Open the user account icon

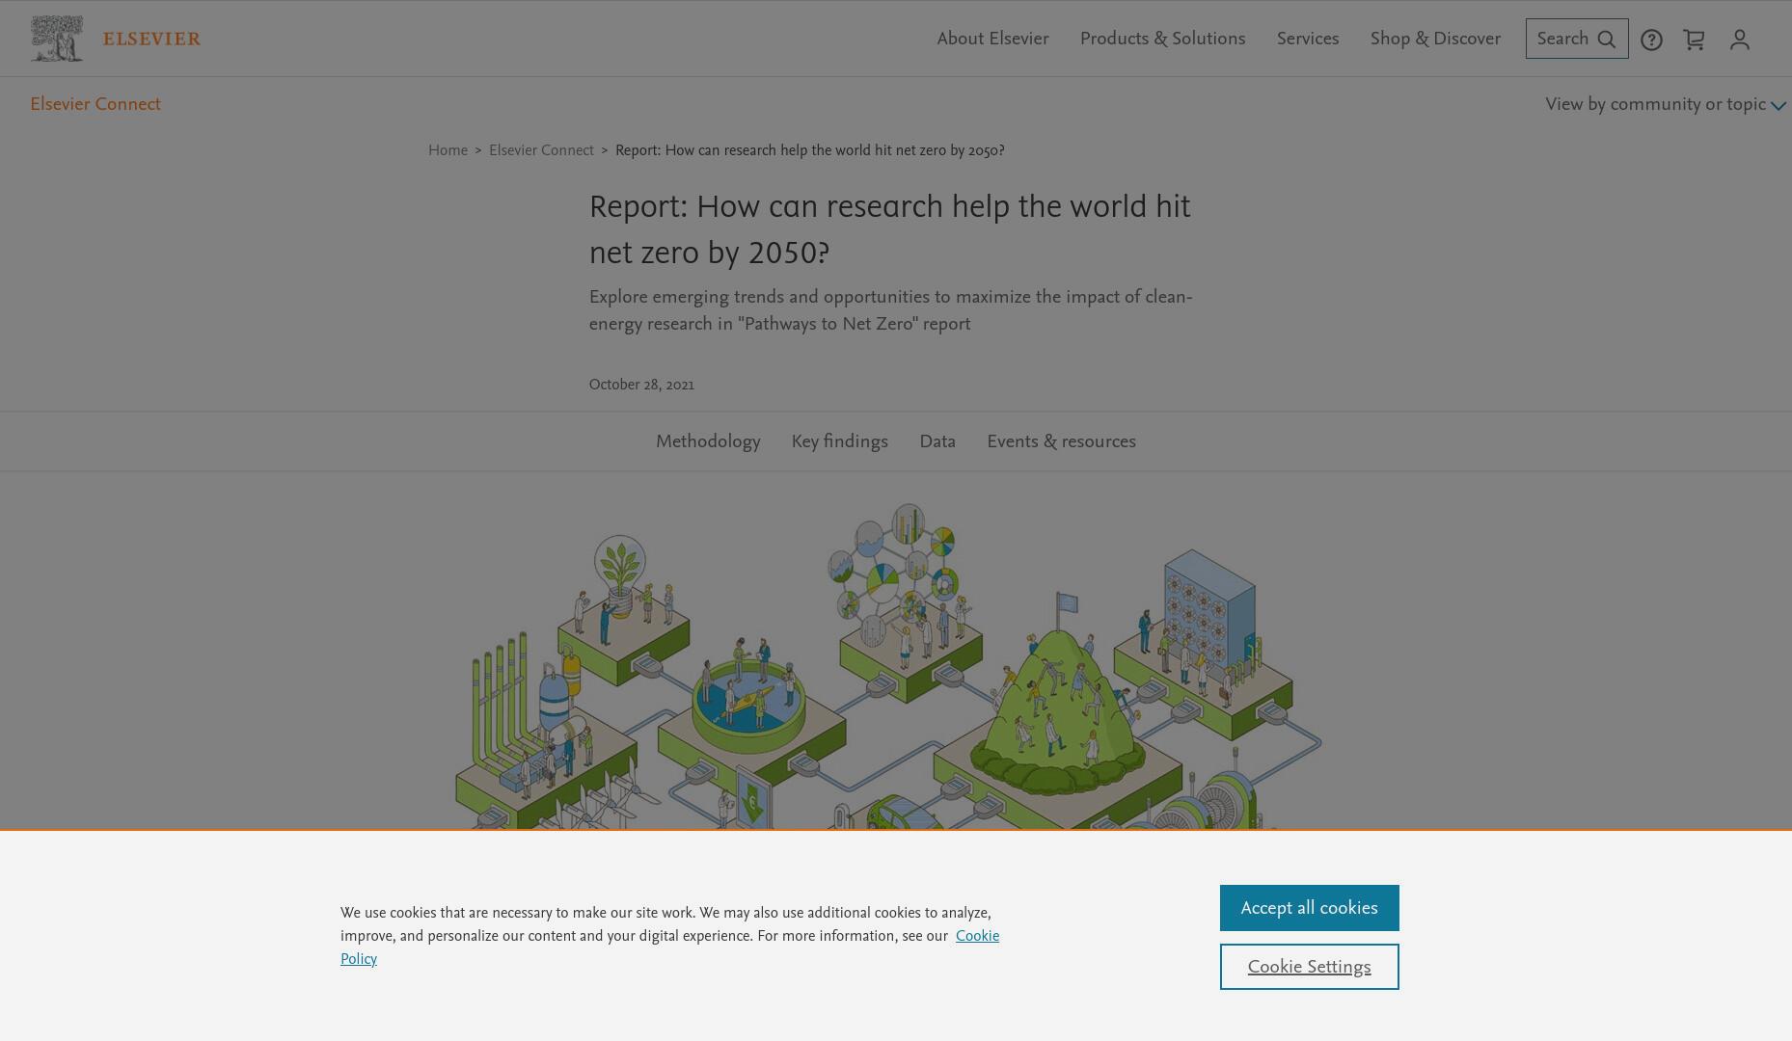(1740, 40)
